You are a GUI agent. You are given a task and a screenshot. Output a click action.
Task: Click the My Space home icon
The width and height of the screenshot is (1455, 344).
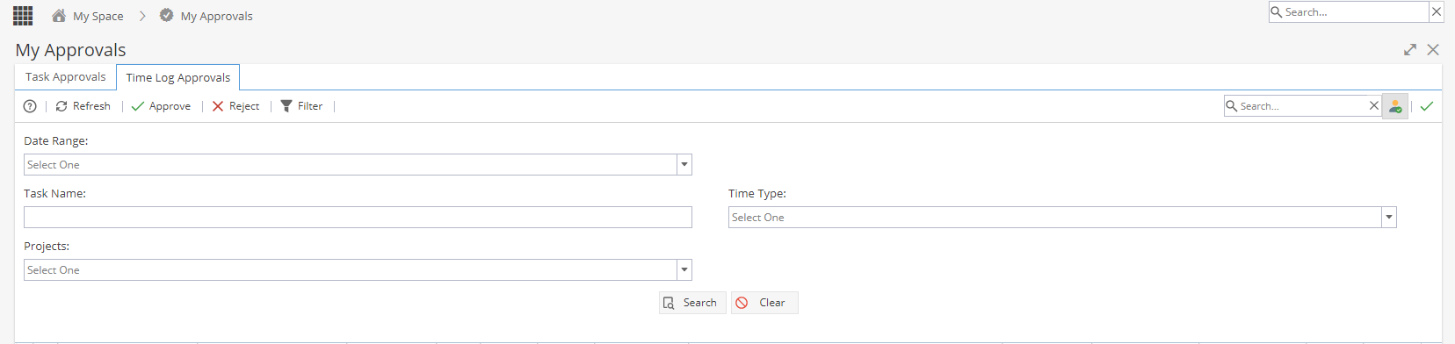pos(59,16)
